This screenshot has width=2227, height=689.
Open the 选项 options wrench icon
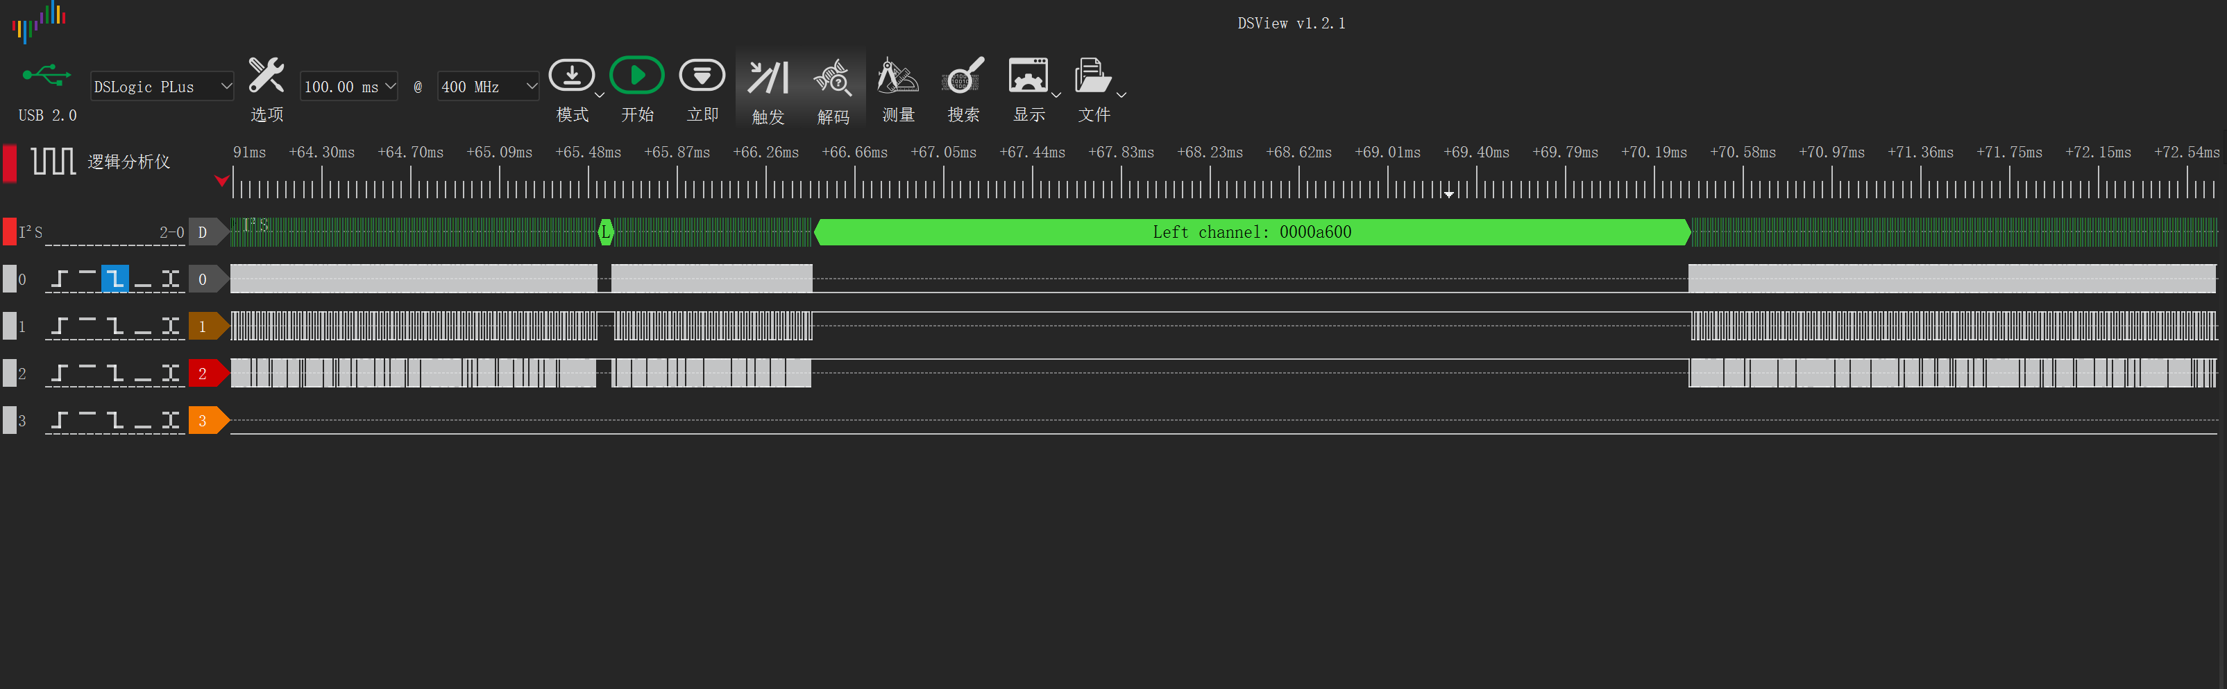click(x=266, y=76)
